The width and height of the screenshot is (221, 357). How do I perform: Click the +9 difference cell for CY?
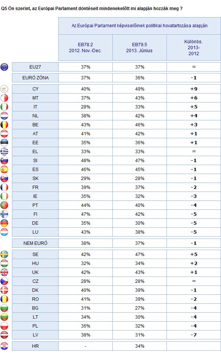[x=194, y=89]
